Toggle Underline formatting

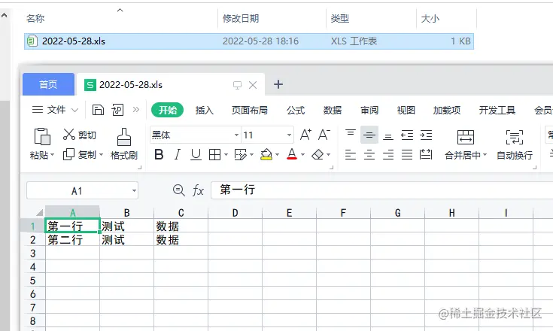(x=196, y=154)
